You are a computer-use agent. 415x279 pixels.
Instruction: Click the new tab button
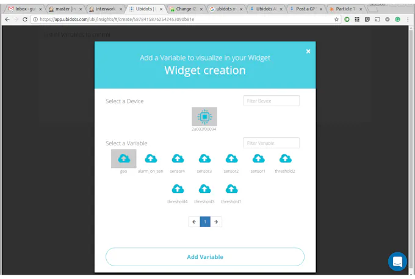tap(372, 10)
